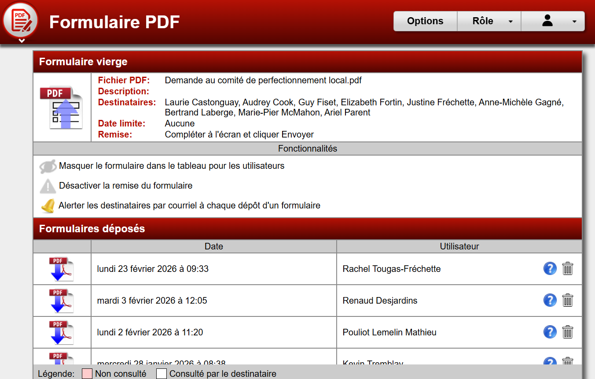Expand the chevron below the app logo

pyautogui.click(x=22, y=41)
